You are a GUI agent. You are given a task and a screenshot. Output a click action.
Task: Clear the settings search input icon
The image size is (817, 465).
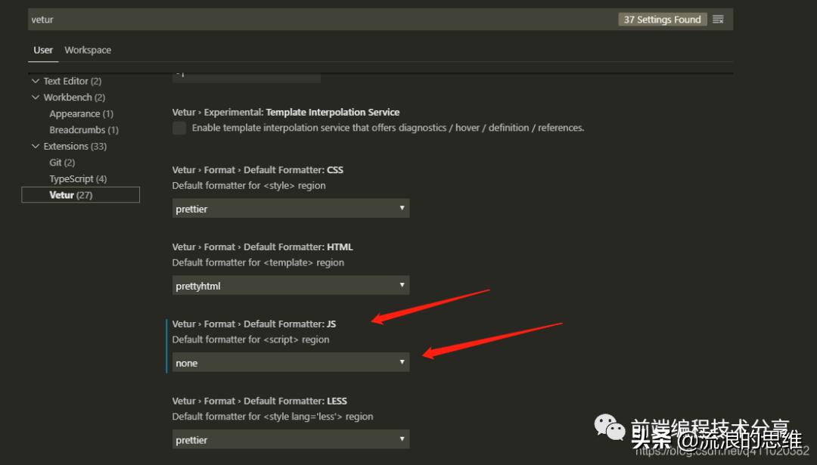[718, 20]
